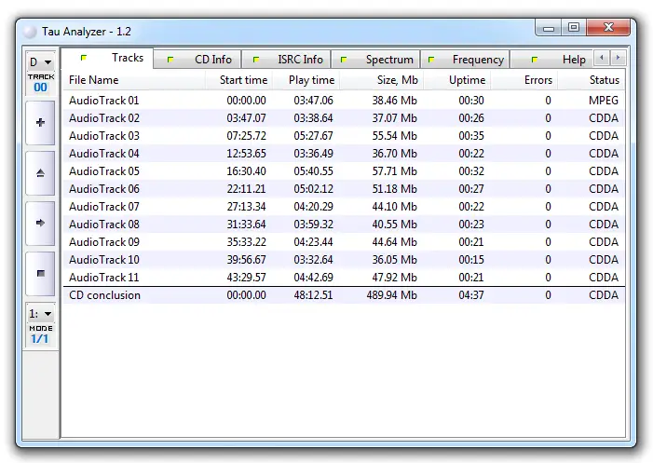
Task: Sort by Status column header
Action: 592,80
